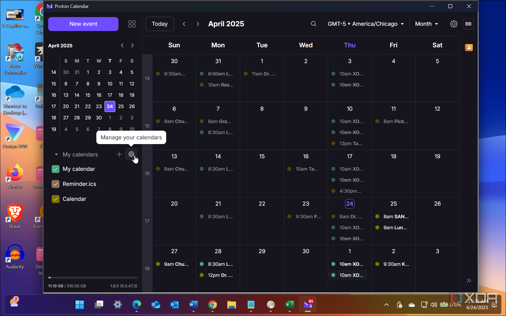Open Excel from taskbar

[x=290, y=305]
